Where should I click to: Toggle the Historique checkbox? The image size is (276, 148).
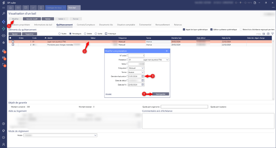[x=106, y=34]
